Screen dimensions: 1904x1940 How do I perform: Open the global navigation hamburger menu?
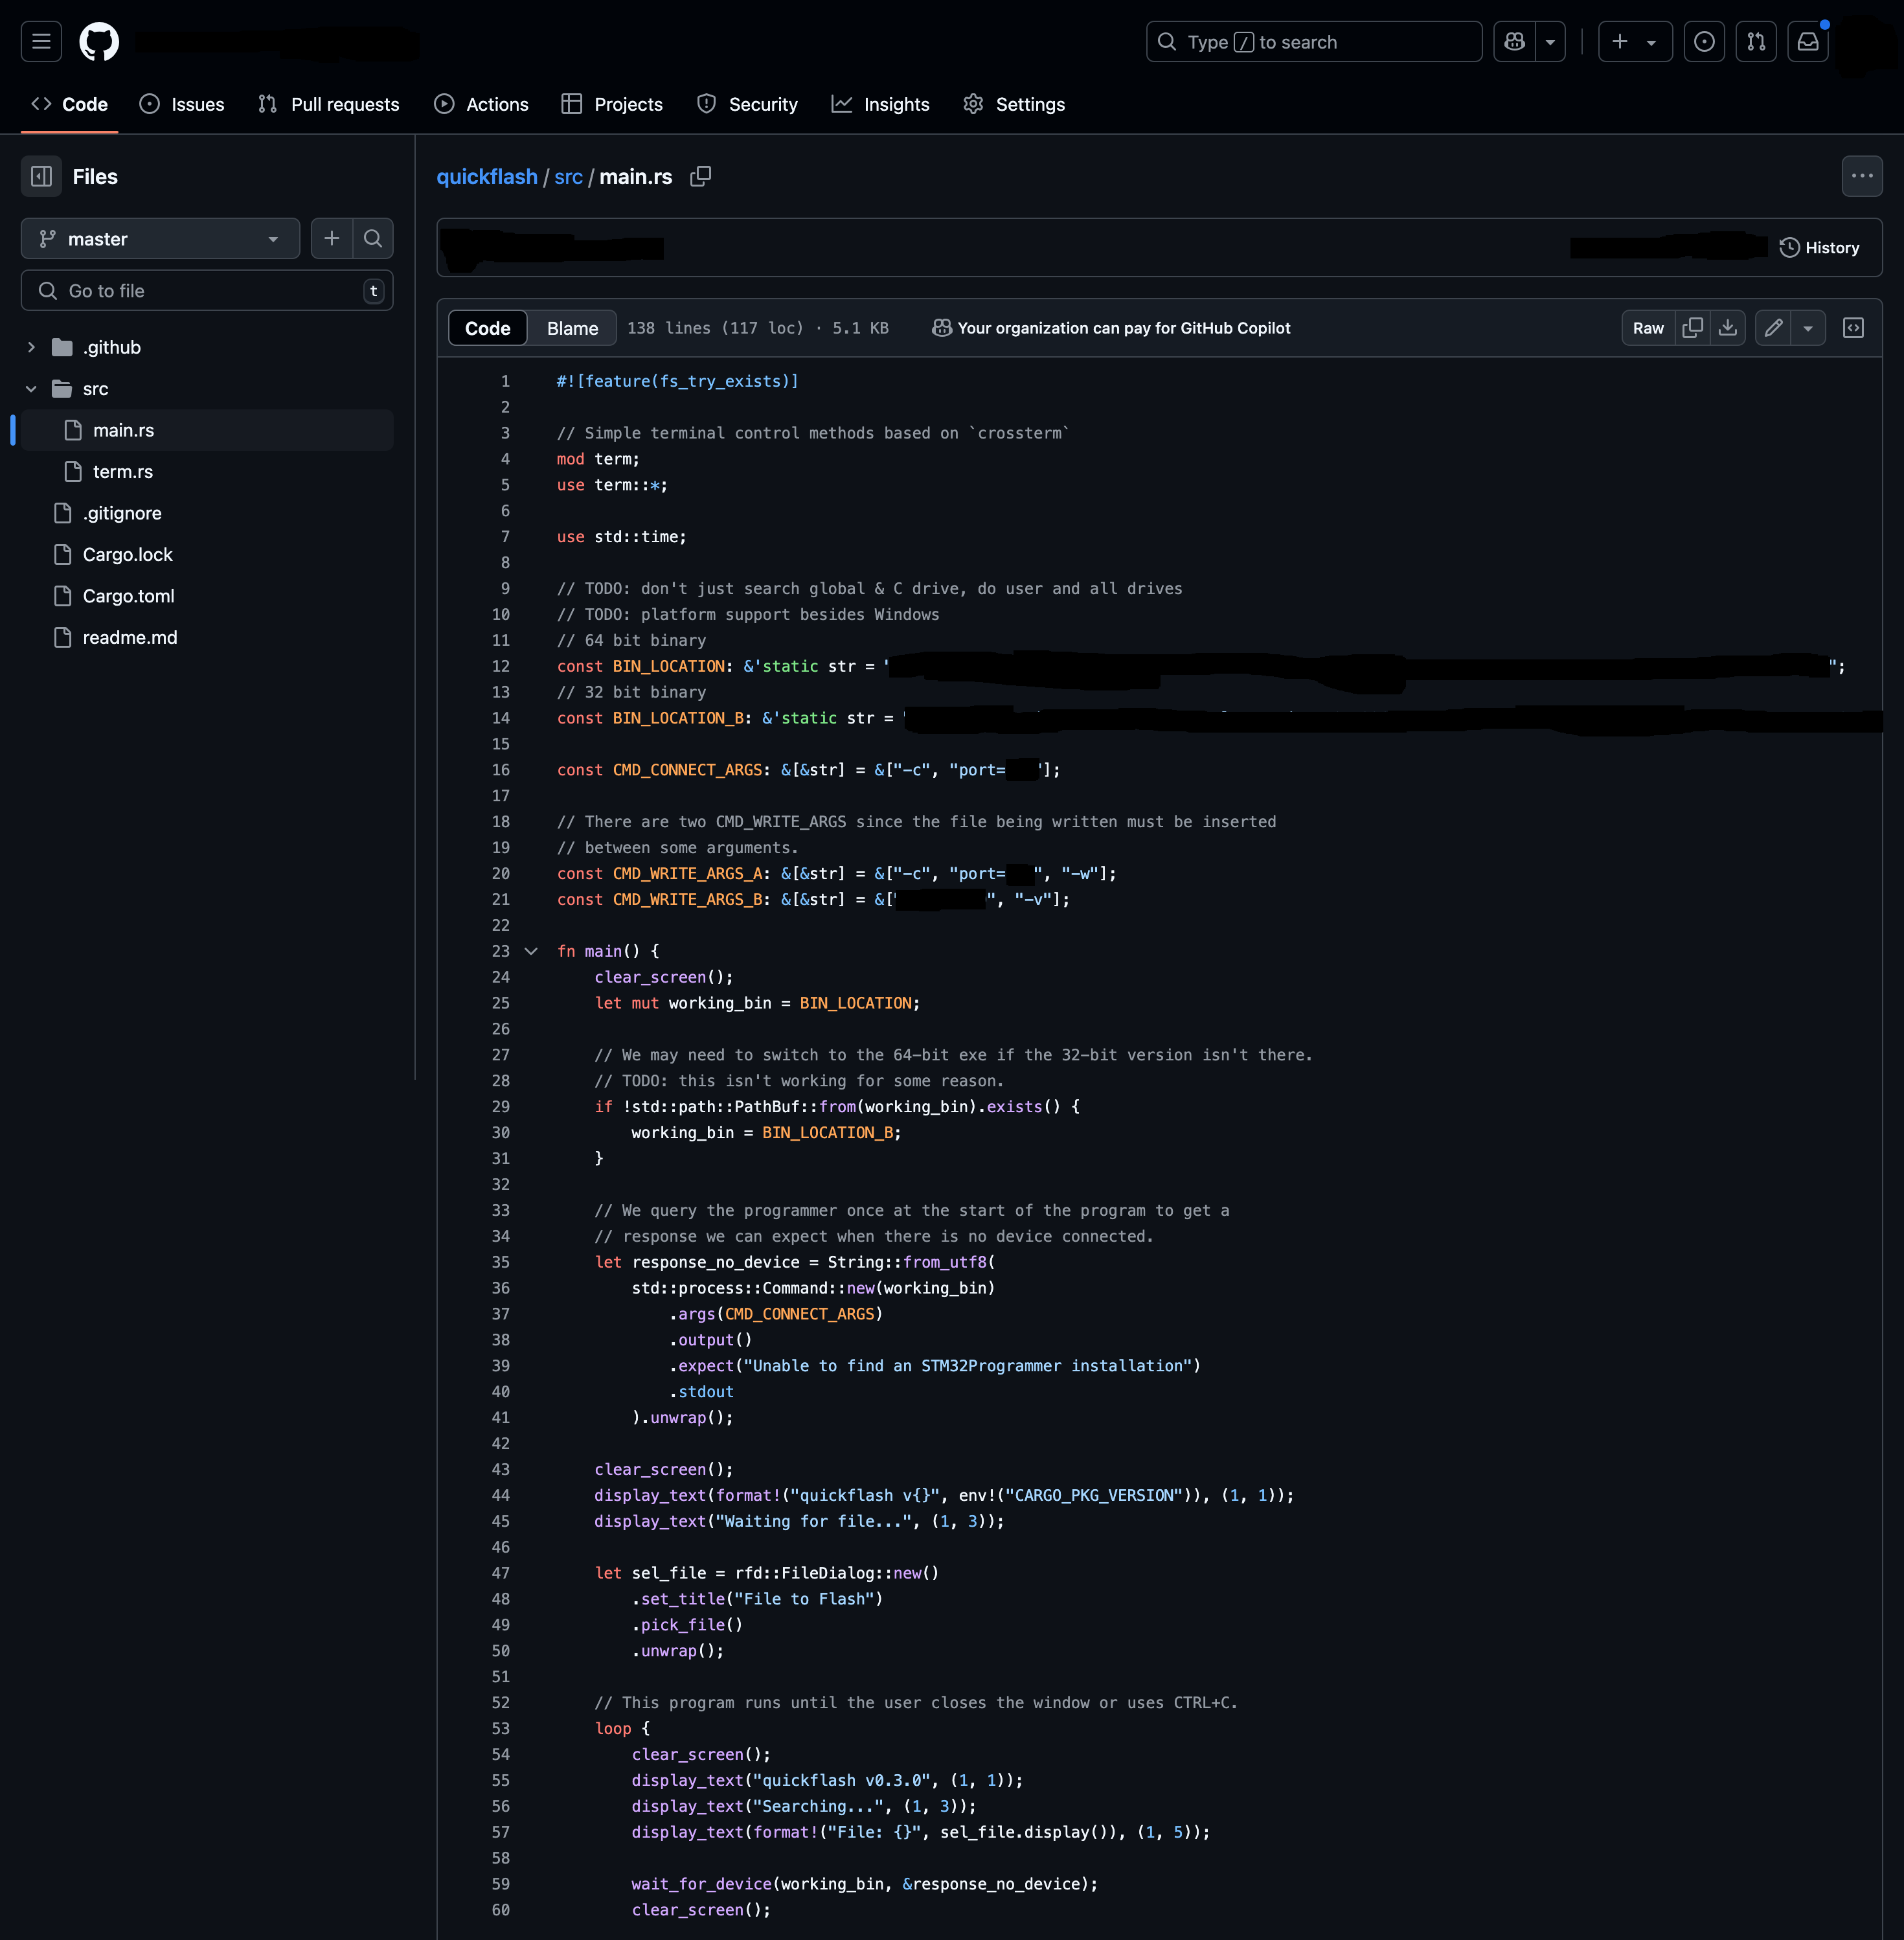point(41,42)
